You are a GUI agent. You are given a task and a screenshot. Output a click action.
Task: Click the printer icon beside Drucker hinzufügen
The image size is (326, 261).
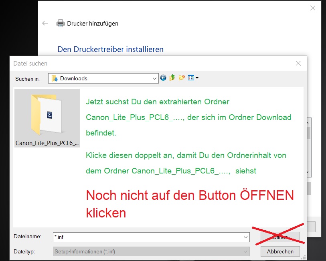click(60, 24)
